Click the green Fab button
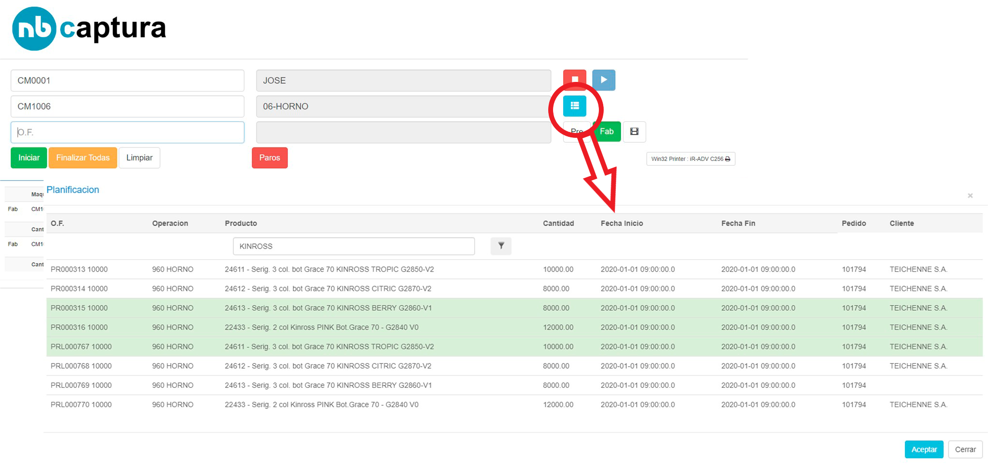This screenshot has height=464, width=988. (x=607, y=132)
